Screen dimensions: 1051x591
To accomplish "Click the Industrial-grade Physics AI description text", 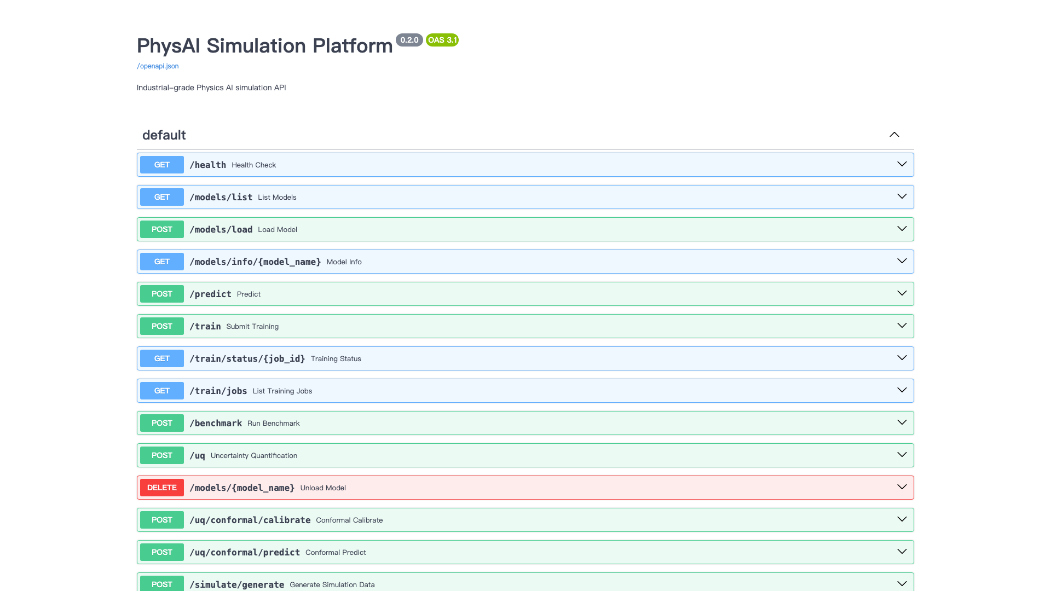I will [211, 88].
